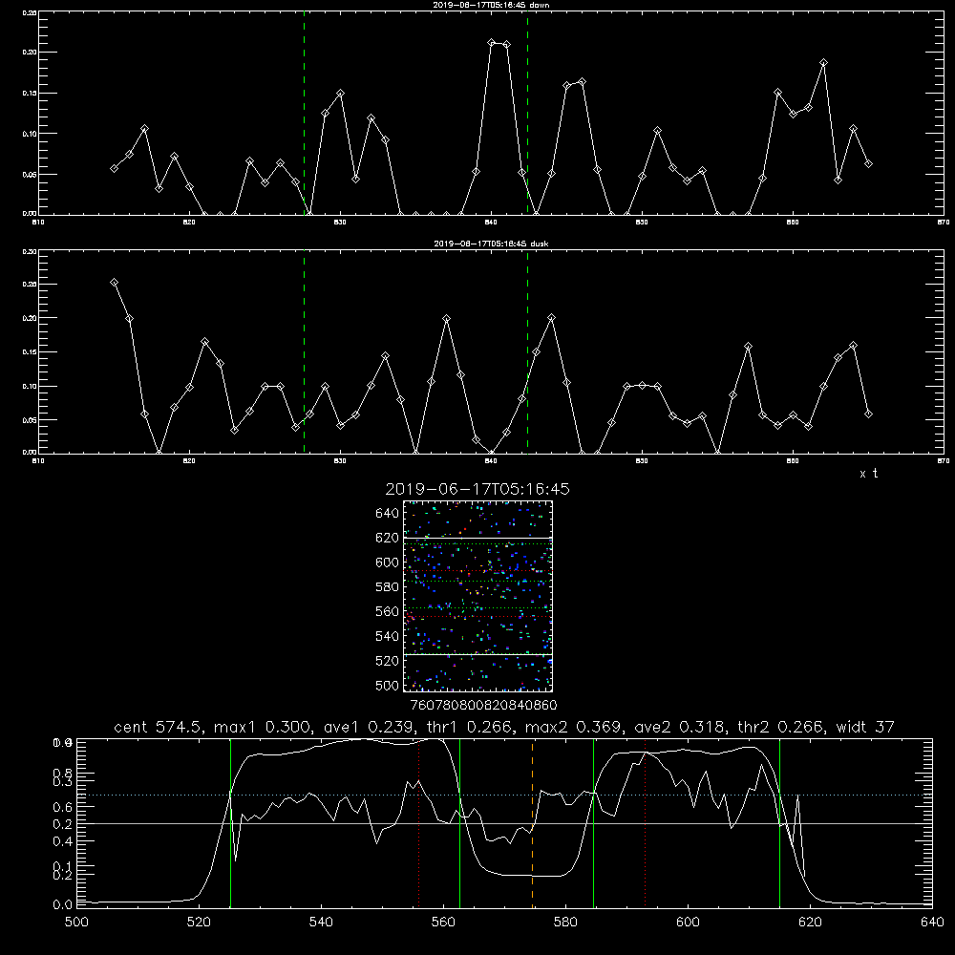Click the orange dashed center line at 574.5
The image size is (955, 955).
[x=532, y=823]
